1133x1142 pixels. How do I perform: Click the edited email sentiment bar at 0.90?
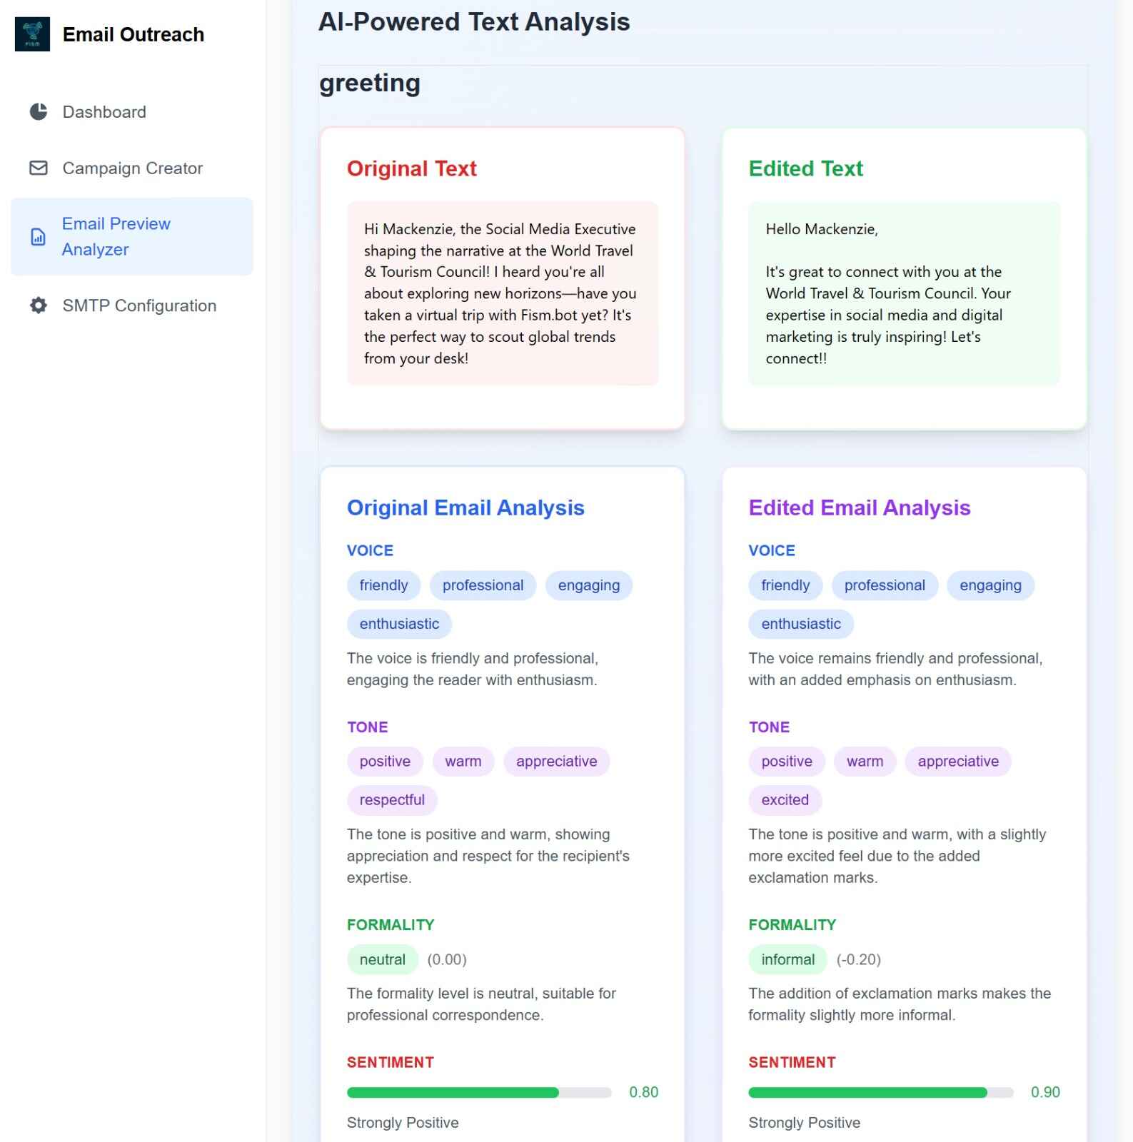(880, 1093)
